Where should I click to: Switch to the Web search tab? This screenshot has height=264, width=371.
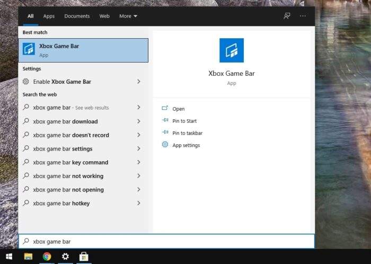pyautogui.click(x=104, y=16)
